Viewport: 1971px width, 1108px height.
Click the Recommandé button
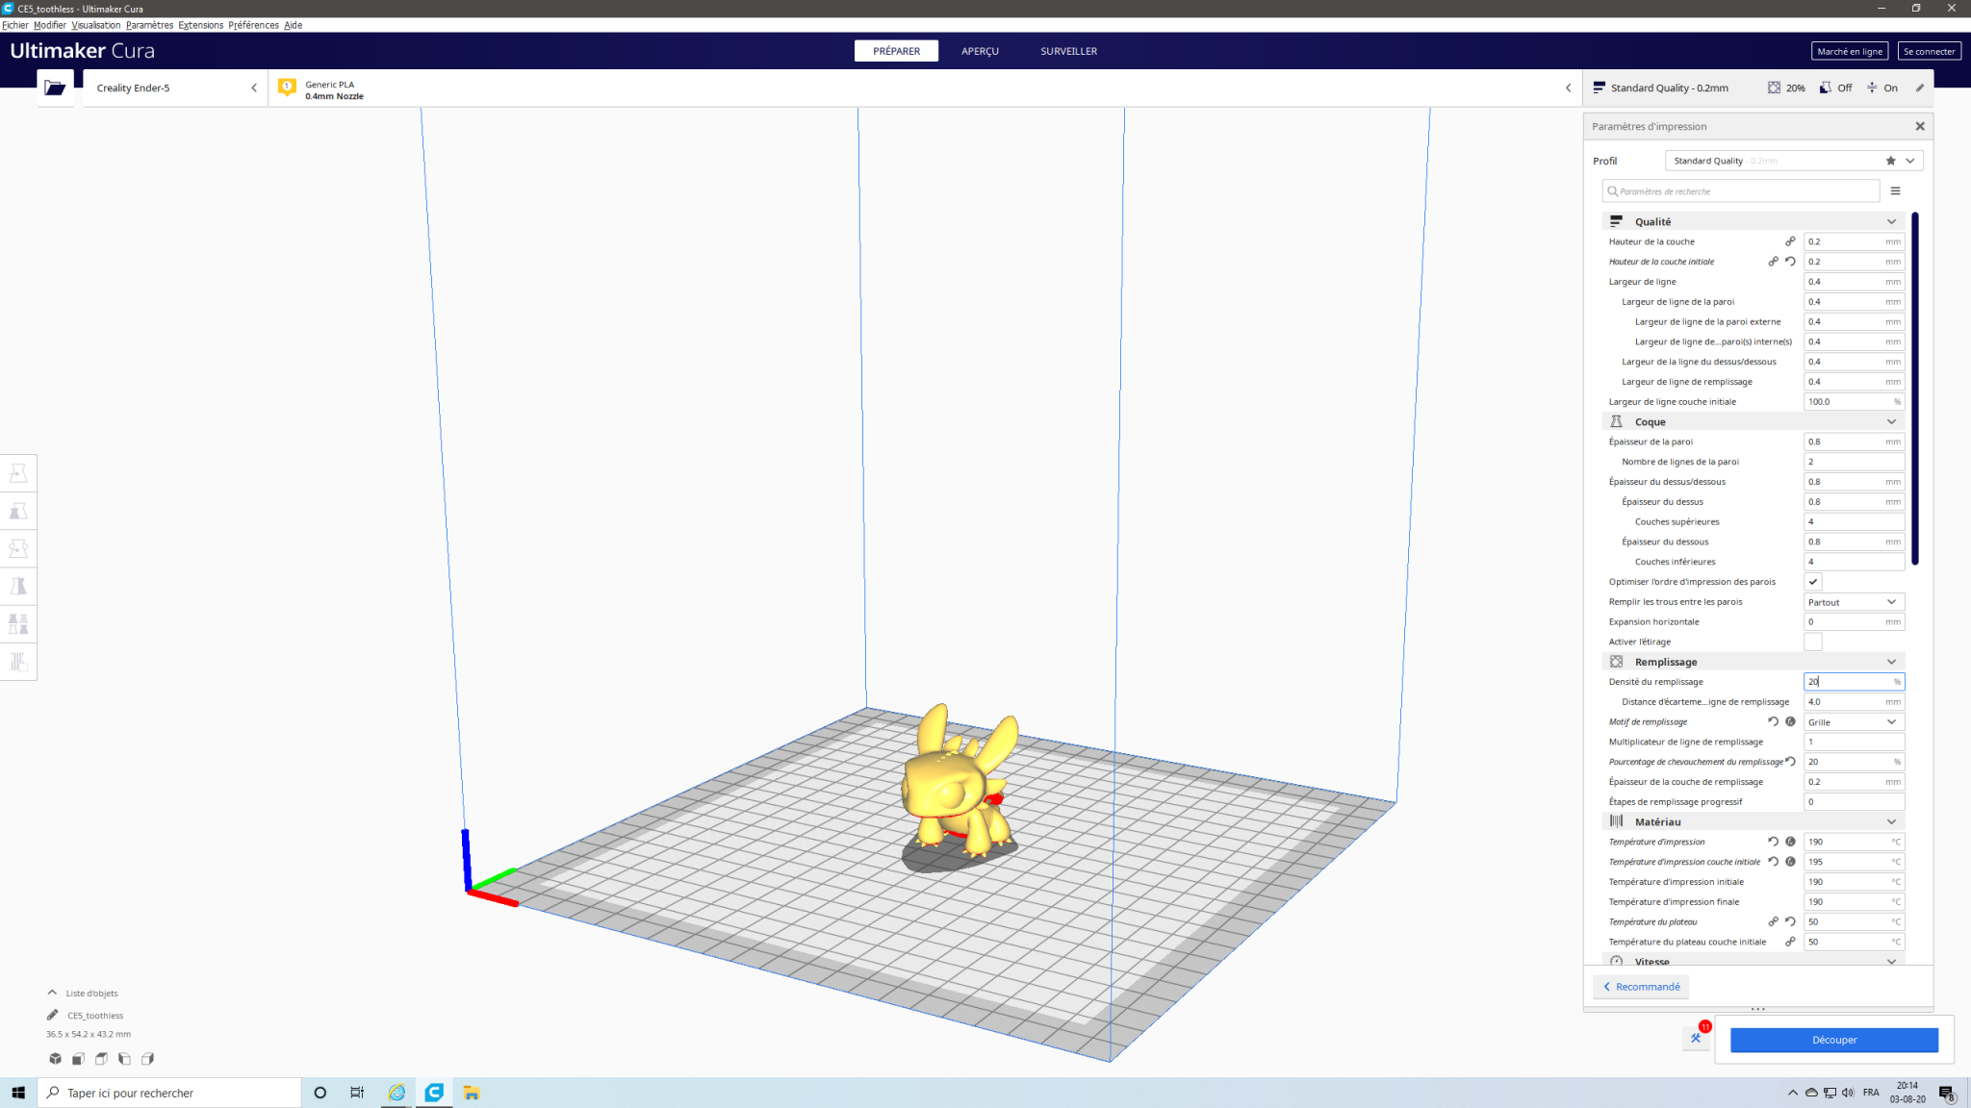(x=1641, y=987)
